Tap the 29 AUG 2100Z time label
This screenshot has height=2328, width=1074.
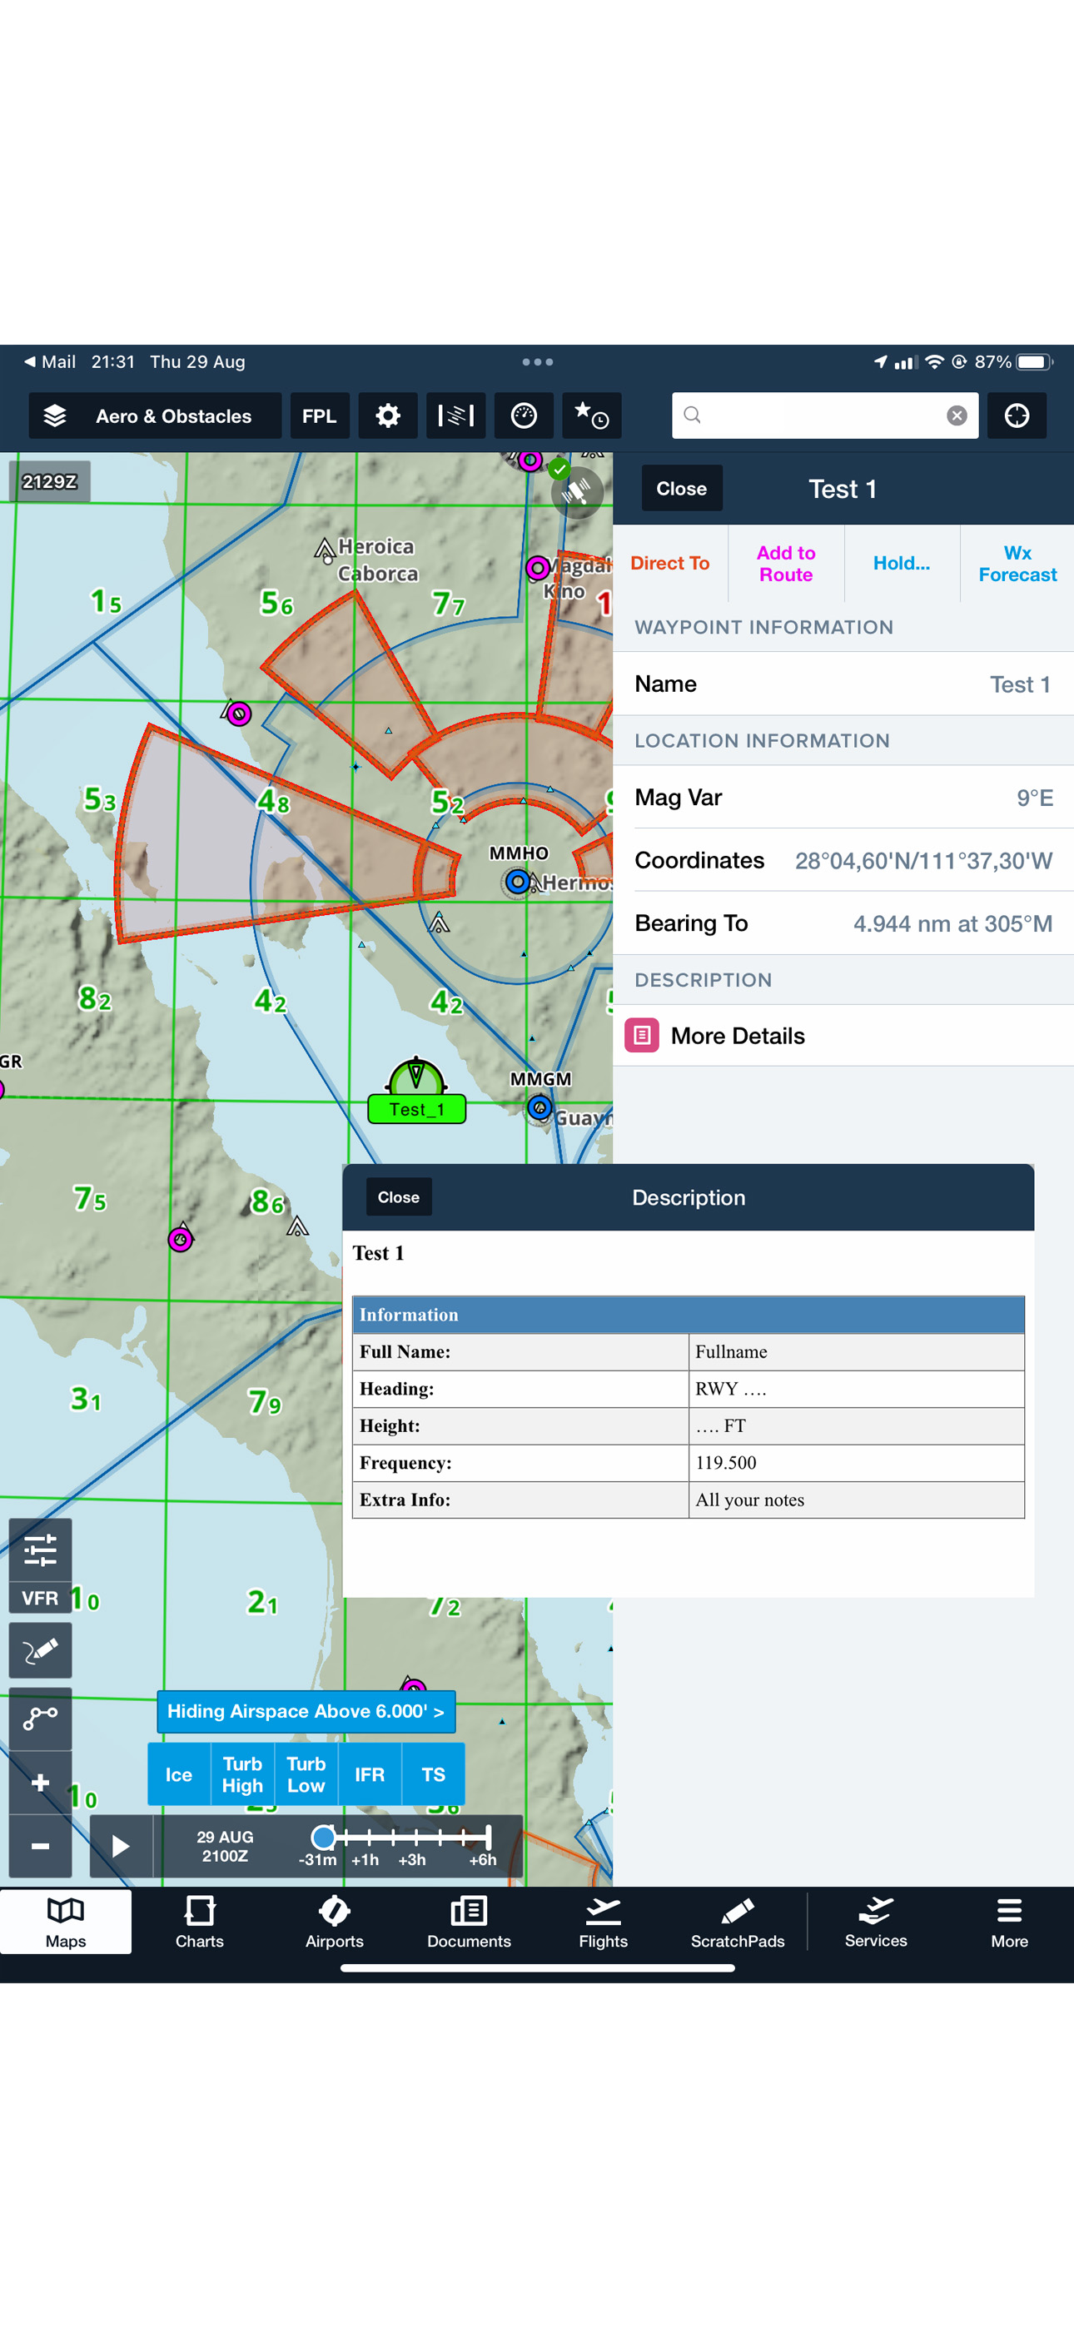click(x=225, y=1846)
